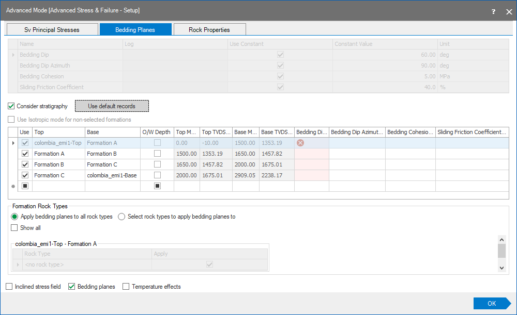Confirm with the OK button
The height and width of the screenshot is (315, 517).
491,304
